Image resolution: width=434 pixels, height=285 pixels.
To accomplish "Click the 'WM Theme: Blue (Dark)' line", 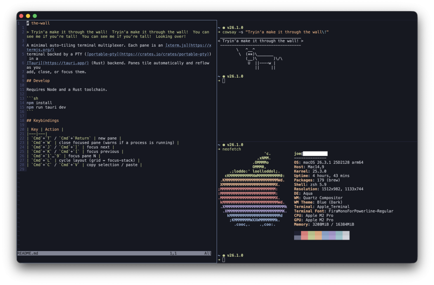I will [x=318, y=202].
